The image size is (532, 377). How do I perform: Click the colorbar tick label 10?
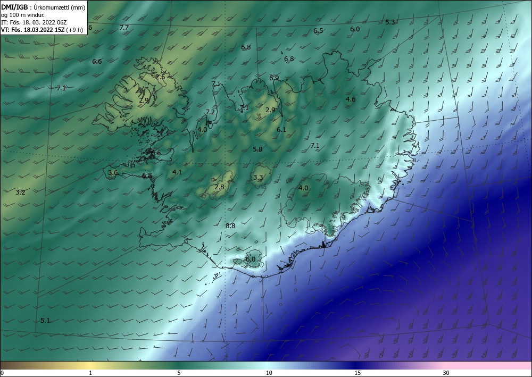point(269,373)
